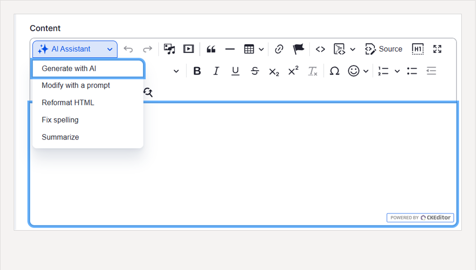Screen dimensions: 476x270
Task: Expand the emoji dropdown arrow
Action: tap(366, 71)
